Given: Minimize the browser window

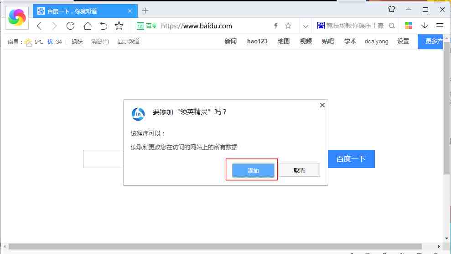Looking at the screenshot, I should pos(409,10).
